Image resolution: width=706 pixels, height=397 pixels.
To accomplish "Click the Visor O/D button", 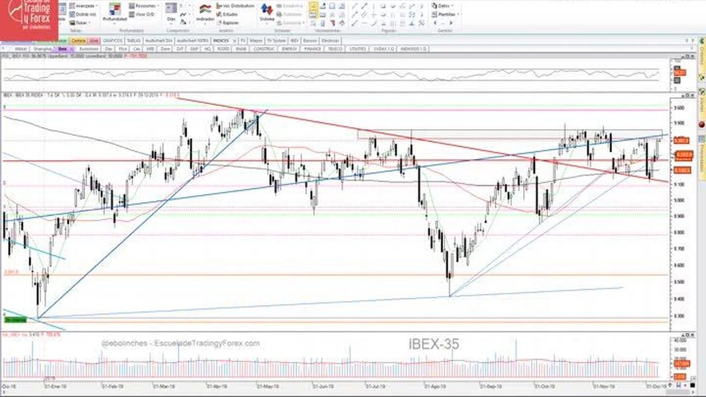I will (141, 14).
